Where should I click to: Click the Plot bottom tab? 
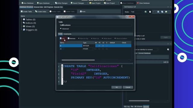coord(132,106)
